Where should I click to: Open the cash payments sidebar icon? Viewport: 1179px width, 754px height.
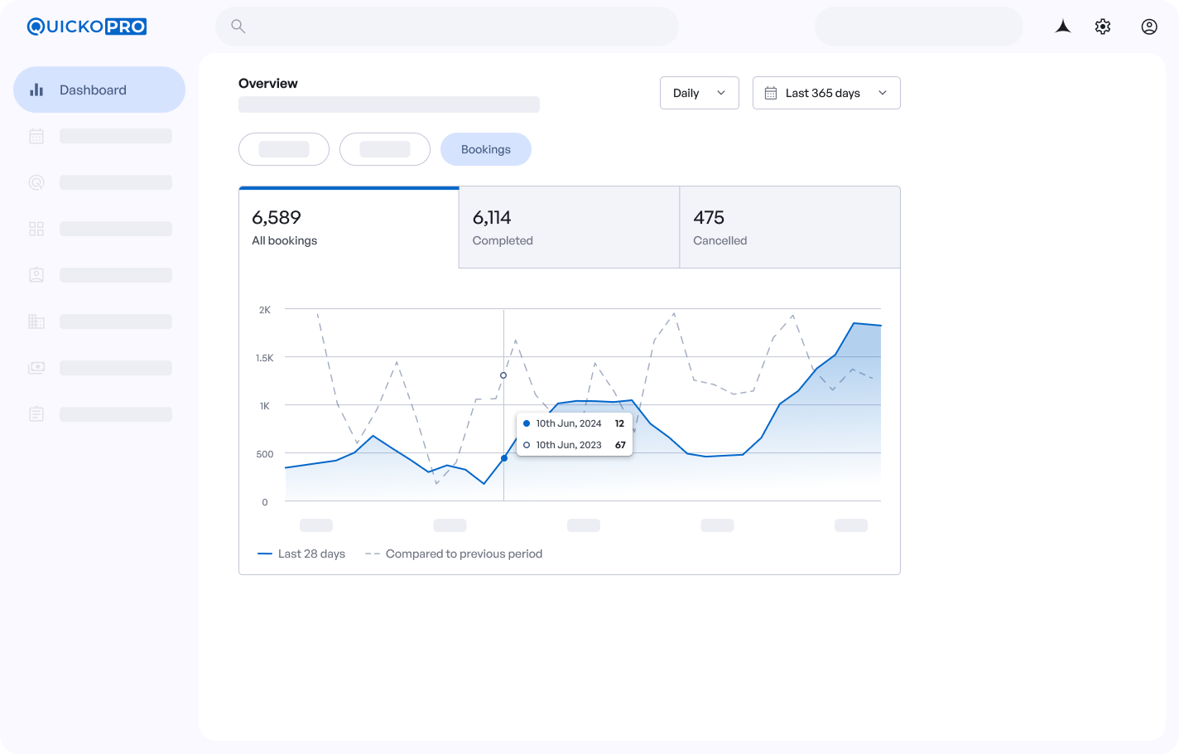pos(36,368)
